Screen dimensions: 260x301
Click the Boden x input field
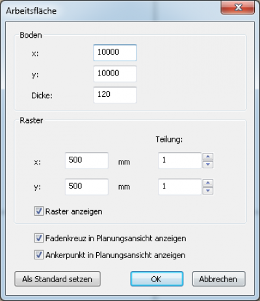pyautogui.click(x=115, y=53)
